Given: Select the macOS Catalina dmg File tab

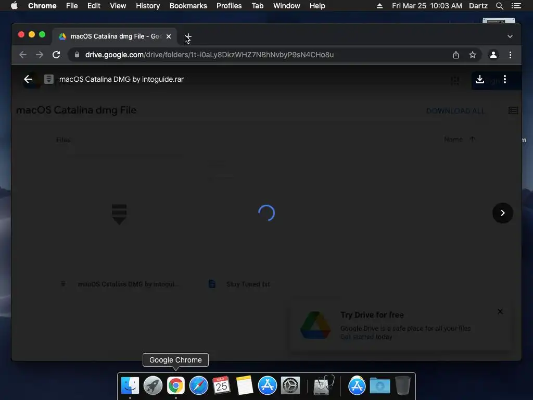Looking at the screenshot, I should (114, 36).
